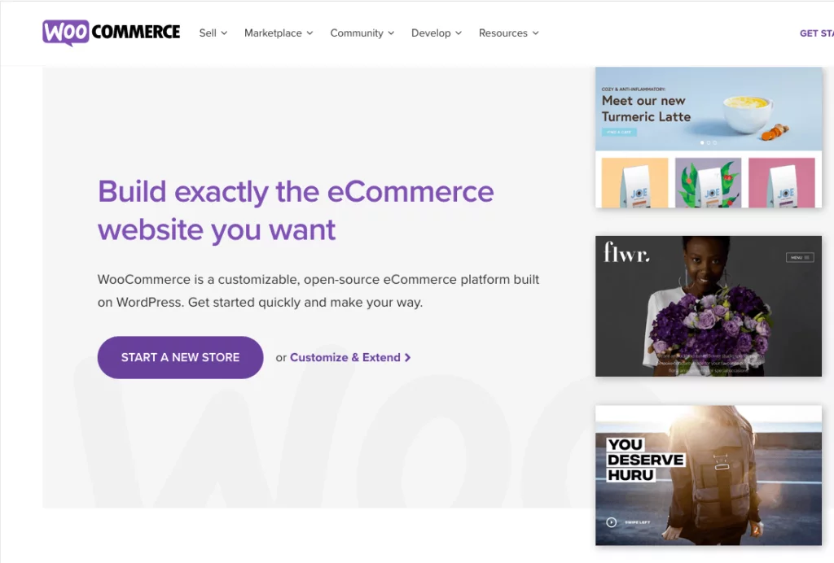The image size is (834, 563).
Task: Open the Sell menu
Action: click(213, 33)
